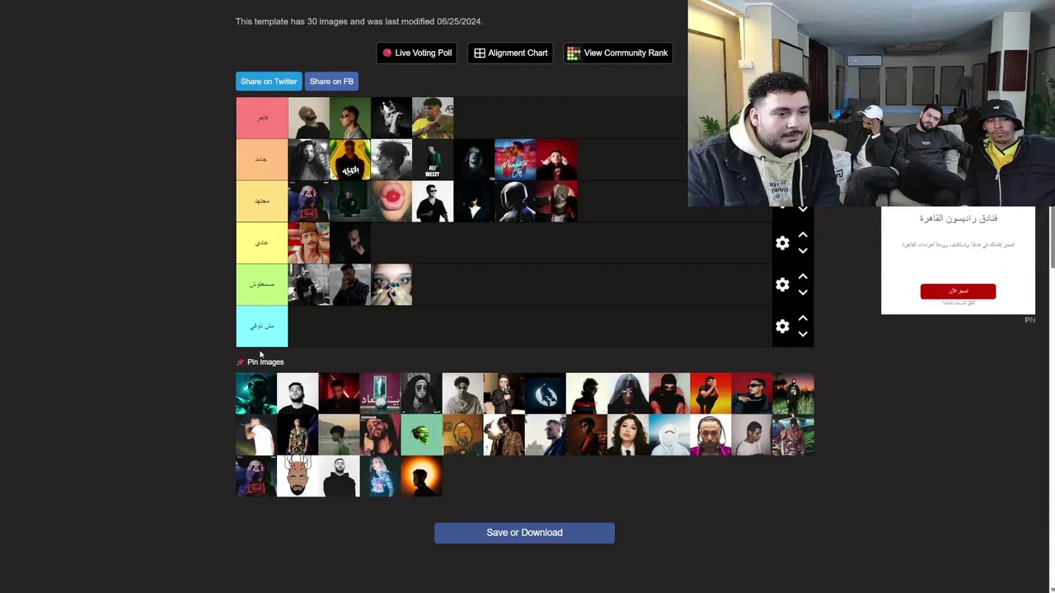Viewport: 1055px width, 593px height.
Task: Pick the teal-lit man thumbnail from the image pool
Action: tap(256, 394)
